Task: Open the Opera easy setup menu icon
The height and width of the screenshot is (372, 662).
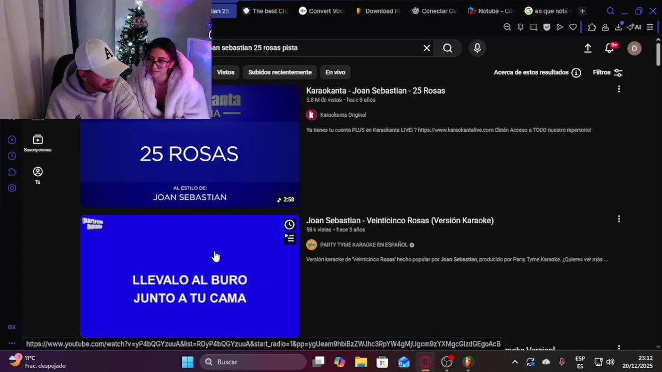Action: point(650,27)
